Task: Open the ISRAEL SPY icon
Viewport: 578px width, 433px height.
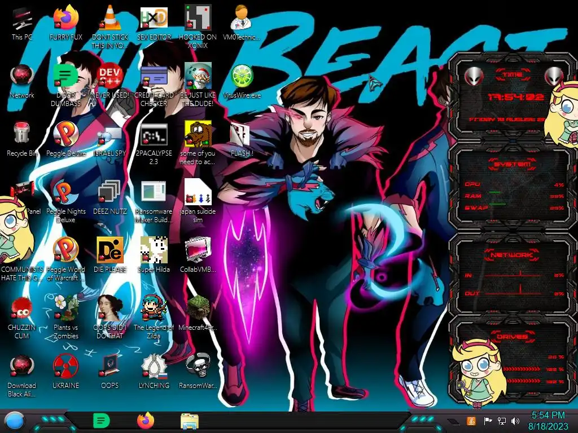Action: pos(110,140)
